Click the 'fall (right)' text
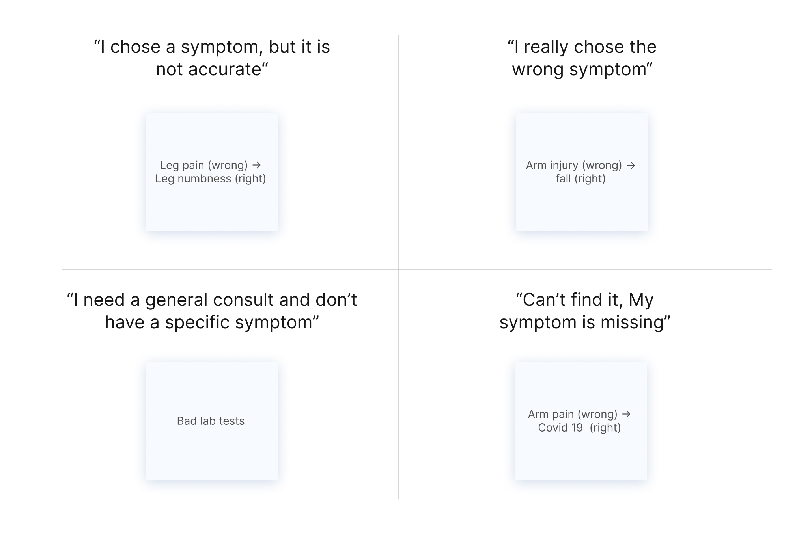The image size is (797, 538). [580, 179]
